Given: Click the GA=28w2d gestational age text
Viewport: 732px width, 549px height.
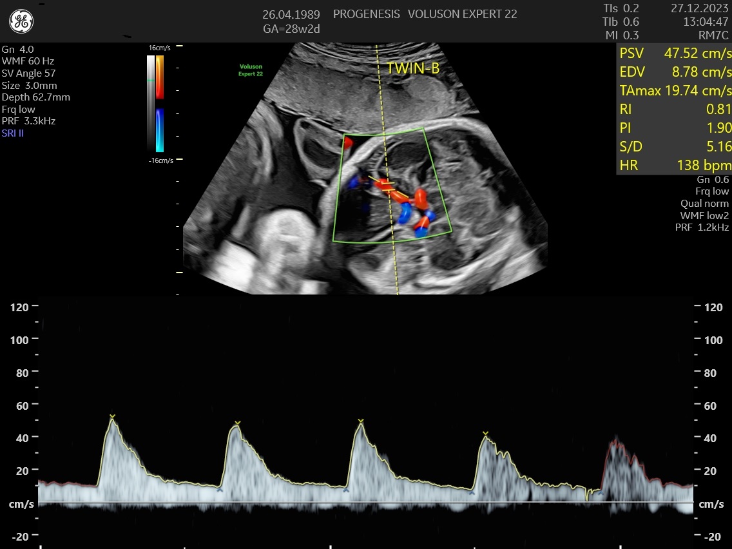Looking at the screenshot, I should click(291, 29).
